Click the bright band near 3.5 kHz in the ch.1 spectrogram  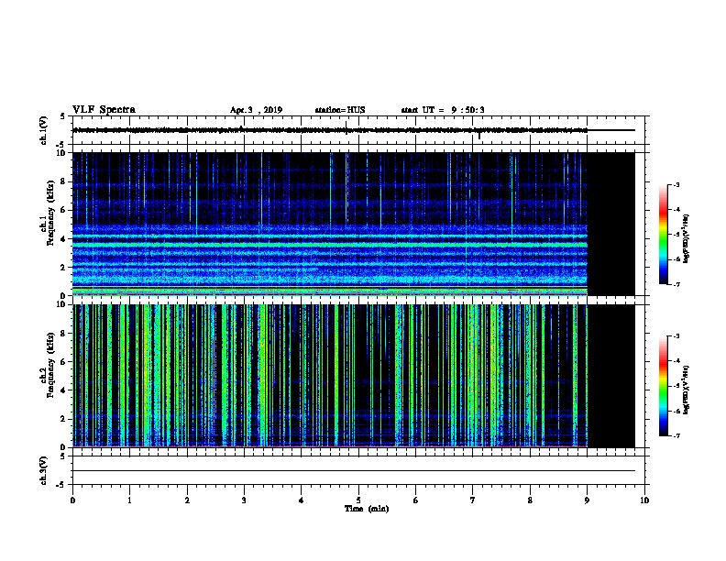(x=330, y=244)
